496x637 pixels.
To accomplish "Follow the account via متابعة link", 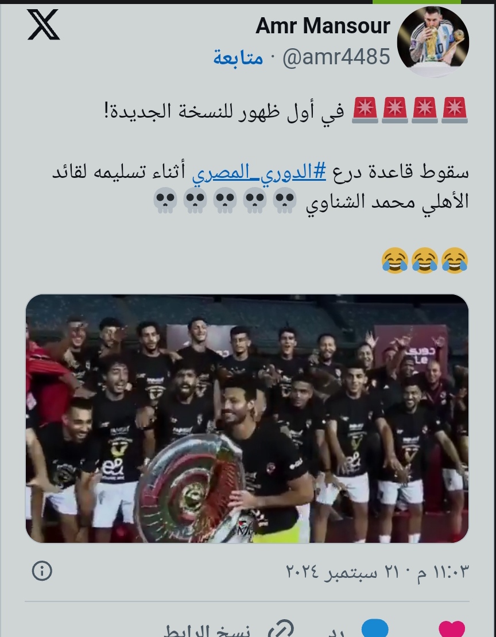I will [x=238, y=57].
